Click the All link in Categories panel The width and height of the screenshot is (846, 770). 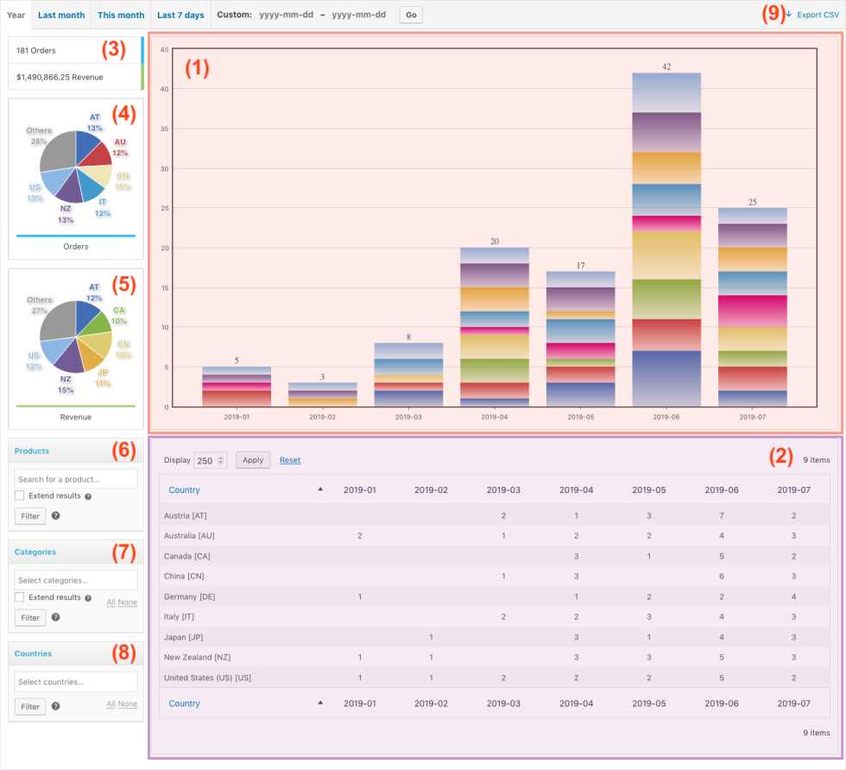coord(110,603)
